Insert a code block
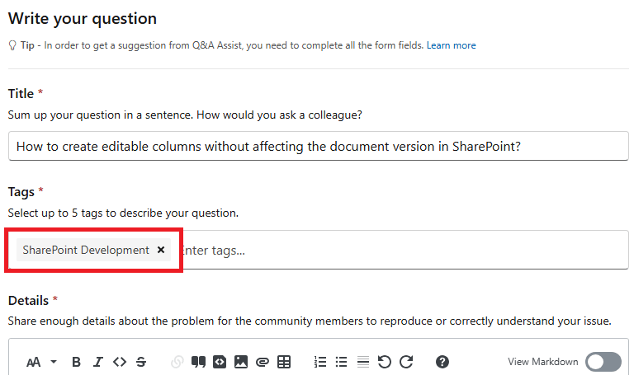Image resolution: width=634 pixels, height=375 pixels. (x=220, y=362)
